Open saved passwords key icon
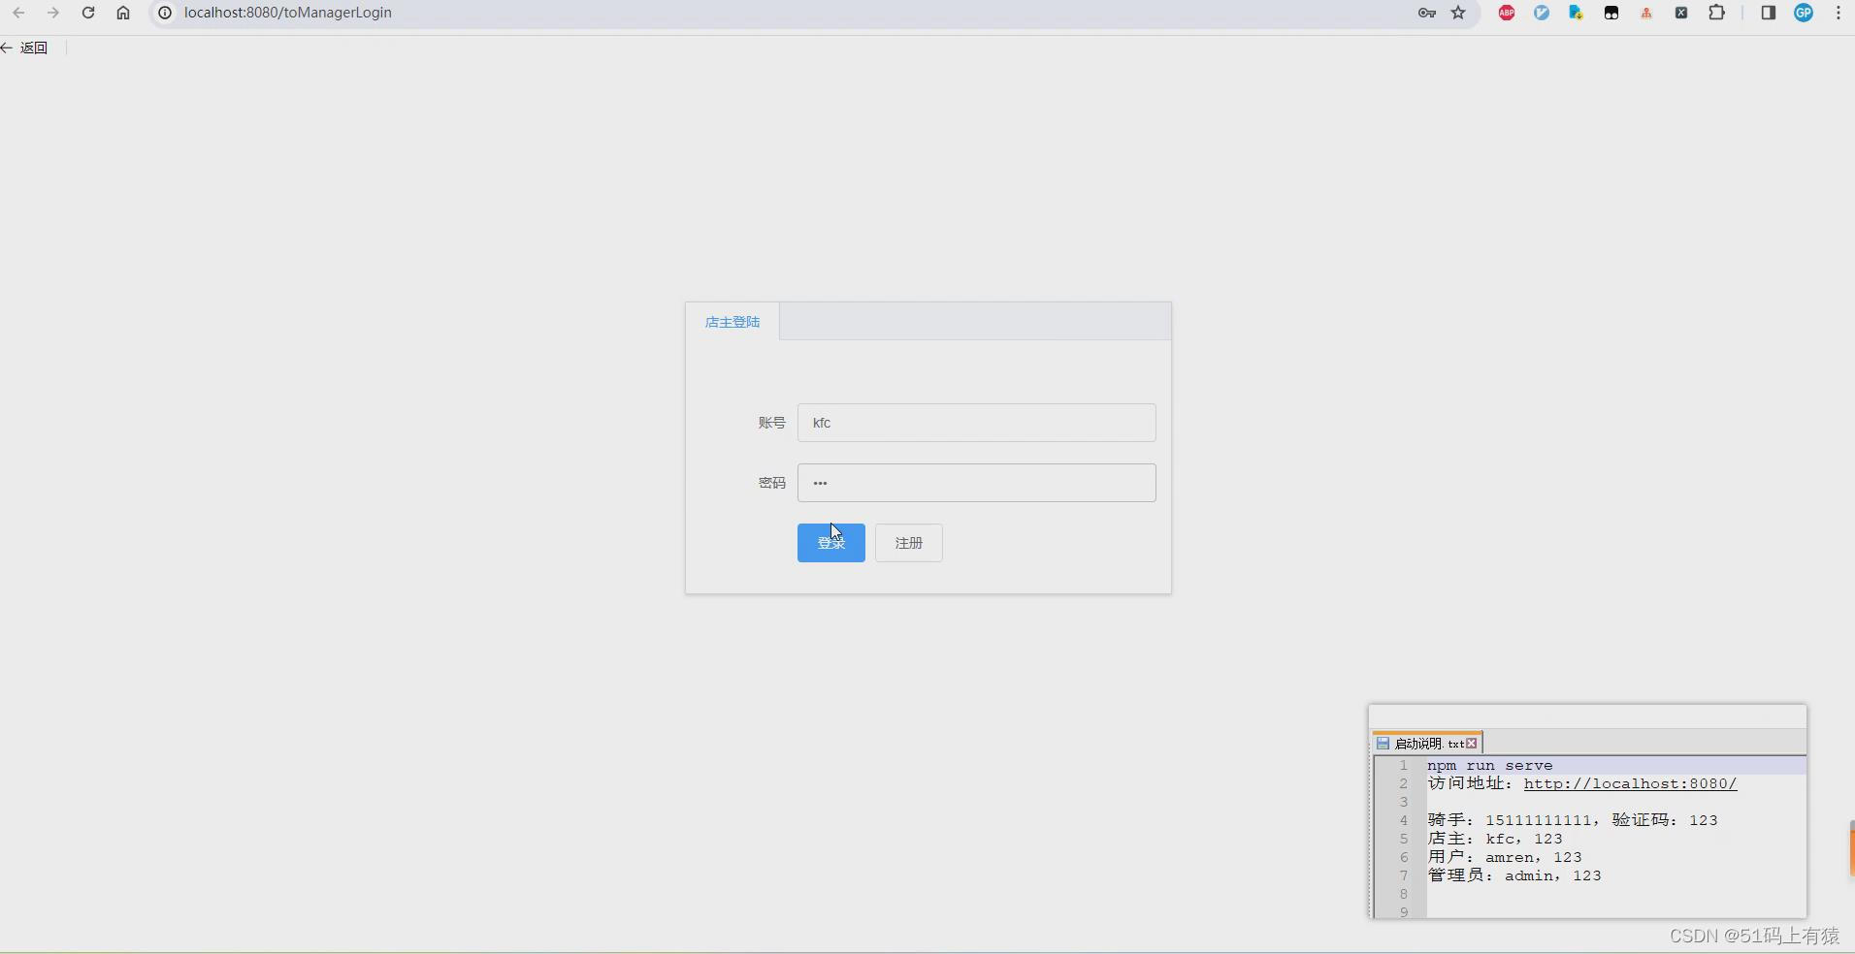Screen dimensions: 1855x954 click(x=1427, y=13)
